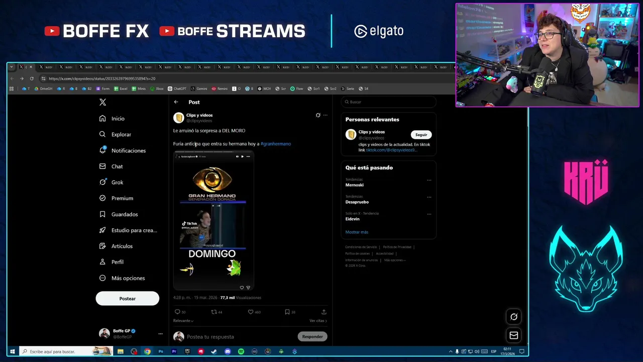
Task: Open Spotify from the taskbar
Action: pyautogui.click(x=241, y=351)
